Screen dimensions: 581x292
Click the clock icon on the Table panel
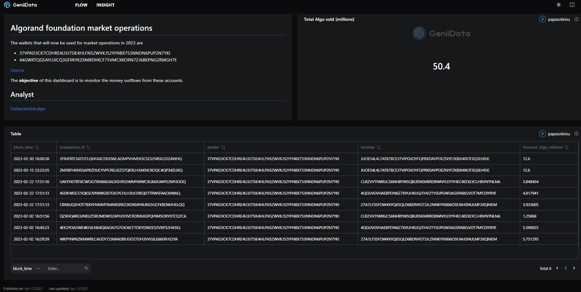(576, 134)
